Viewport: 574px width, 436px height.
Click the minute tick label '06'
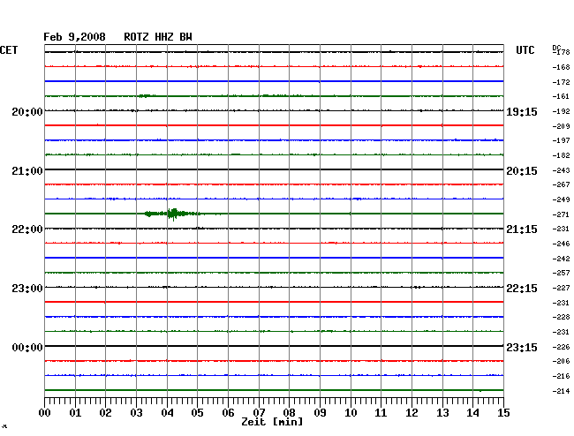[228, 413]
